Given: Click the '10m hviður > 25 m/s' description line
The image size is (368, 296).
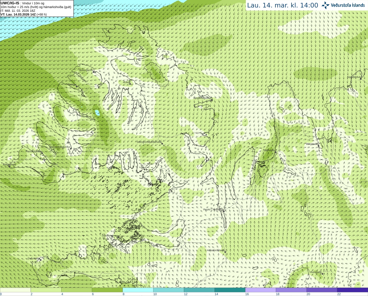Looking at the screenshot, I should [36, 7].
